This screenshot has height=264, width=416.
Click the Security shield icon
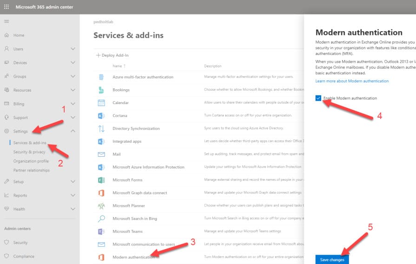pos(7,242)
